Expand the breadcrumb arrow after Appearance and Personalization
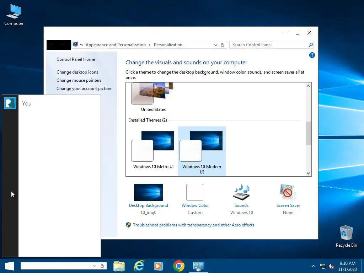The image size is (364, 273). coord(150,45)
